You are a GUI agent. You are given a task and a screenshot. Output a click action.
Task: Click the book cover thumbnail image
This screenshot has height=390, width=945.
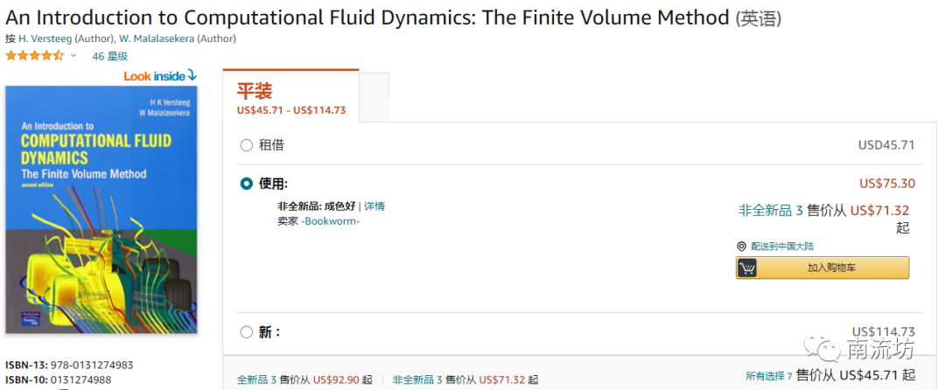coord(101,208)
